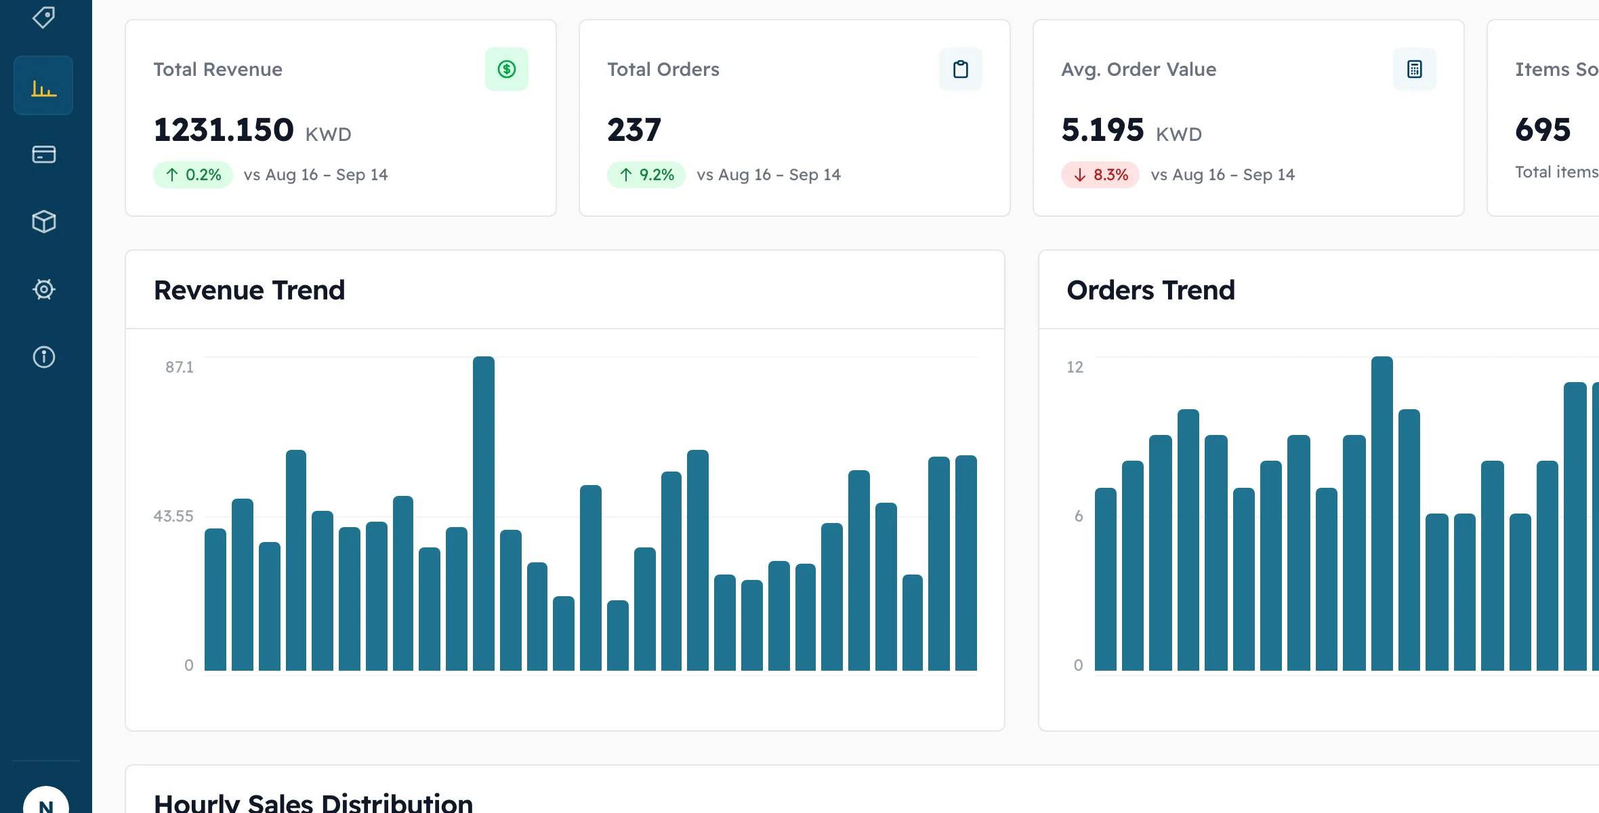Open the info circle sidebar icon
The height and width of the screenshot is (813, 1599).
click(x=44, y=357)
